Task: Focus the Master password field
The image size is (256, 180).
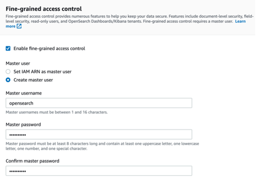Action: point(99,134)
